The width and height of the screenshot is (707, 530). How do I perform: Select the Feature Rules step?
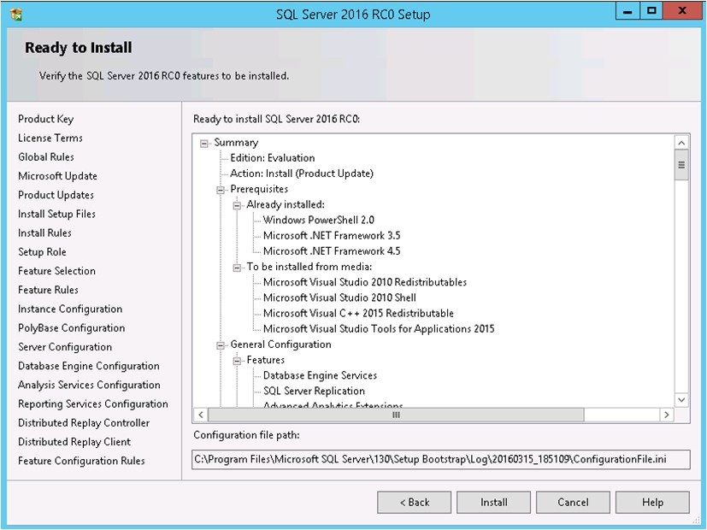click(48, 290)
